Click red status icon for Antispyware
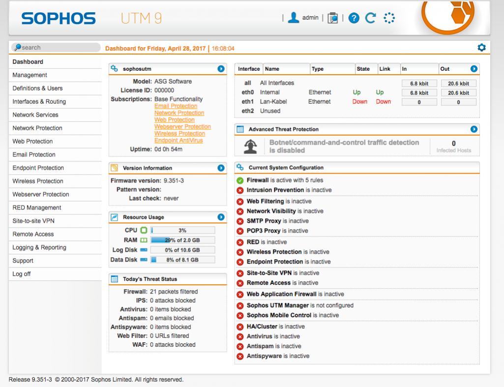 [x=240, y=356]
